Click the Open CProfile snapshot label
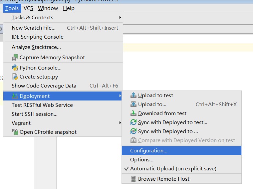Viewport: 253px width, 189px height. pyautogui.click(x=48, y=132)
